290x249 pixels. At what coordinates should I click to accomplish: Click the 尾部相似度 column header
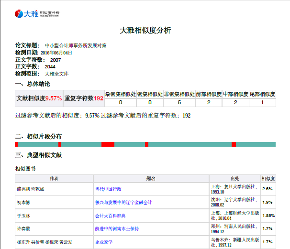(x=262, y=94)
